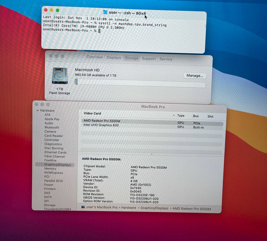Viewport: 267px width, 241px height.
Task: Click the Type column header
Action: (181, 116)
